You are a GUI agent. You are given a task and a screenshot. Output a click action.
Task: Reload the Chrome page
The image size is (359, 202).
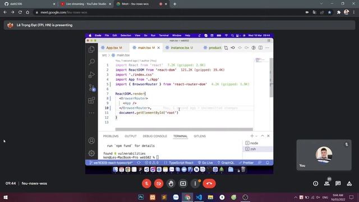[20, 12]
